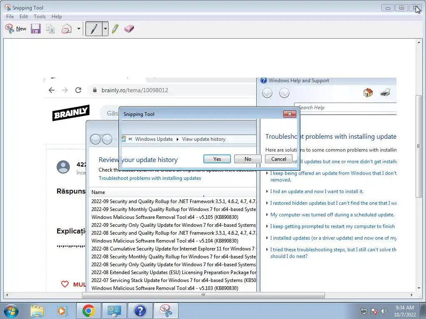Click 'I hid an update and now I want to install it.'
426x319 pixels.
pyautogui.click(x=317, y=191)
